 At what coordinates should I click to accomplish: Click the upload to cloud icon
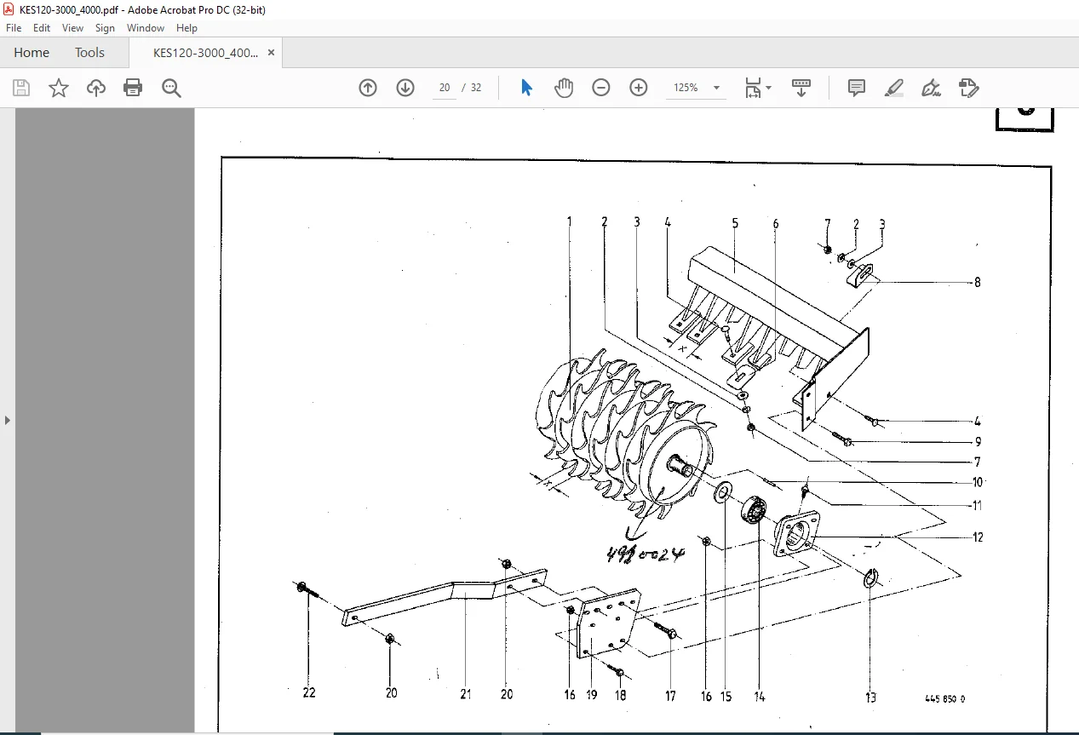click(x=96, y=88)
